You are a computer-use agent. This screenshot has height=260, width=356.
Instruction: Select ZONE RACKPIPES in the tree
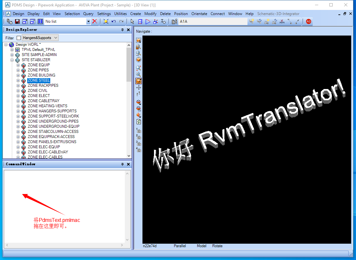(x=43, y=85)
